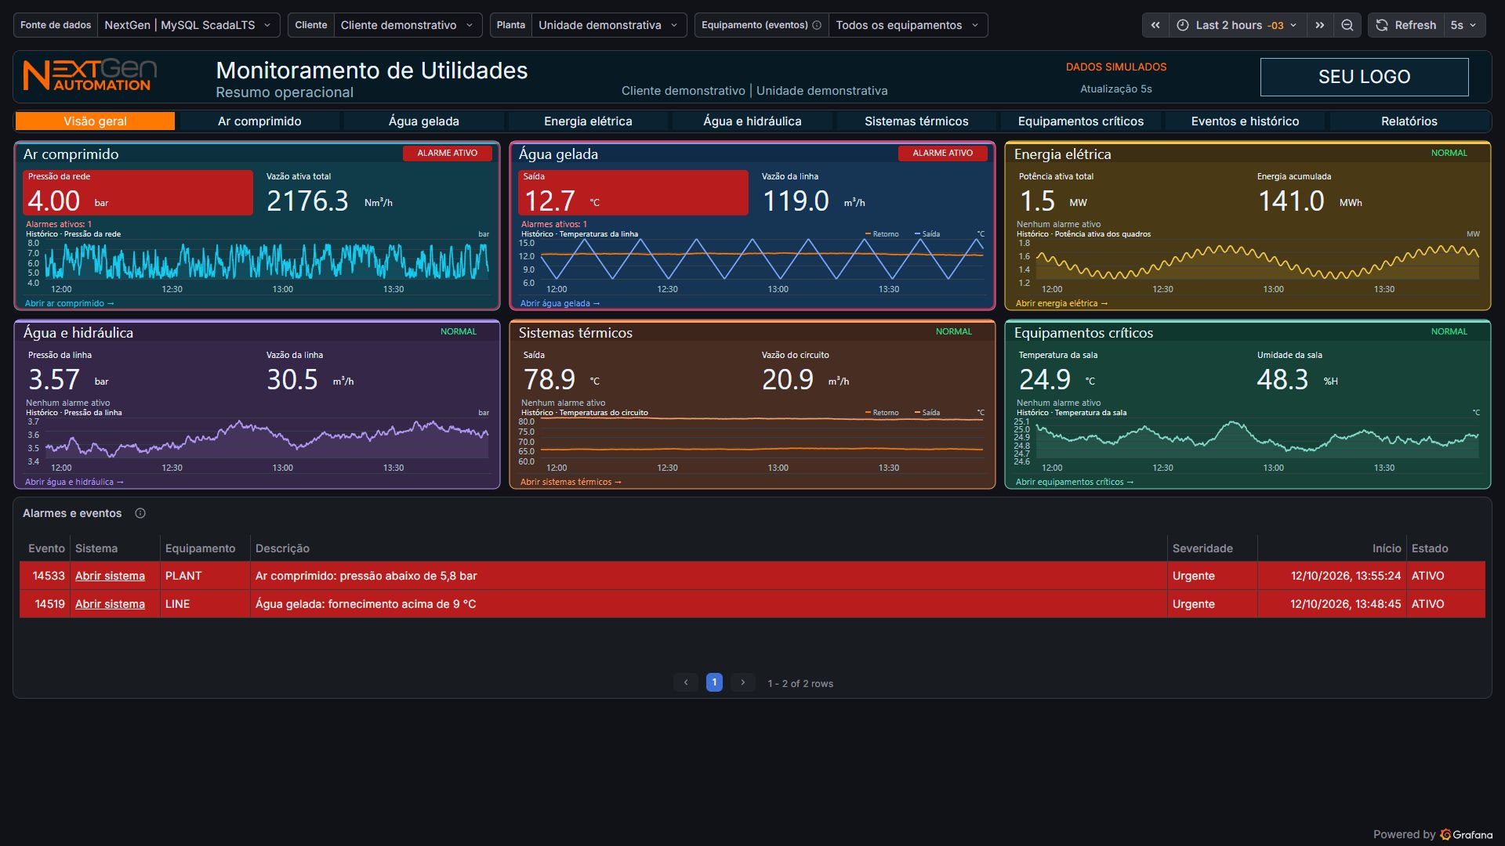Click the Refresh dashboard button

(1406, 25)
